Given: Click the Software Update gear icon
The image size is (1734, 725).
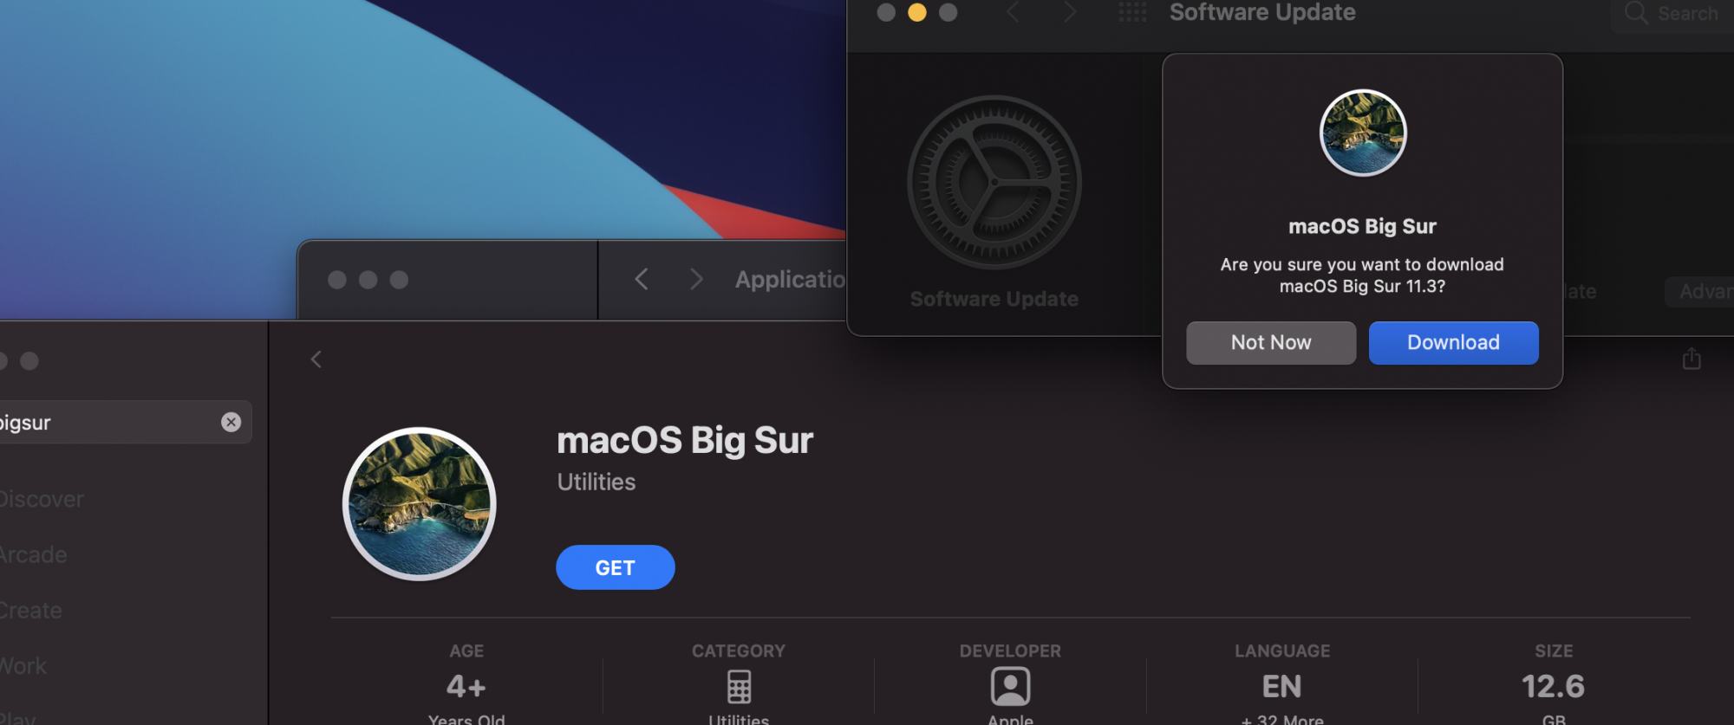Looking at the screenshot, I should click(x=994, y=182).
